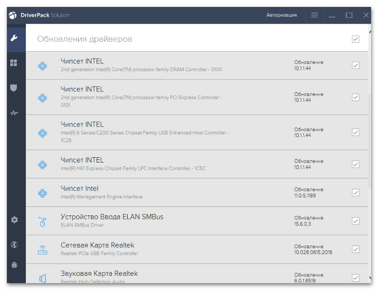Uncheck the Management Engine Interface driver

[356, 192]
